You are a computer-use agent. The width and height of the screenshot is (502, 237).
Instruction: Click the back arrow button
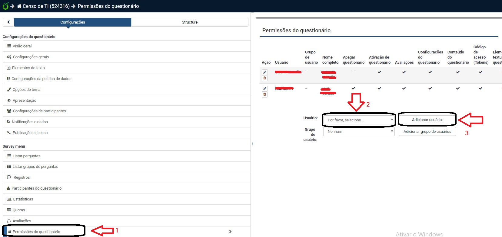(8, 22)
